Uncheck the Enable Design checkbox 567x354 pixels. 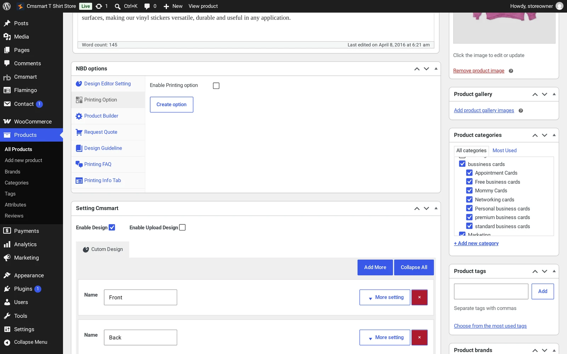click(x=112, y=227)
